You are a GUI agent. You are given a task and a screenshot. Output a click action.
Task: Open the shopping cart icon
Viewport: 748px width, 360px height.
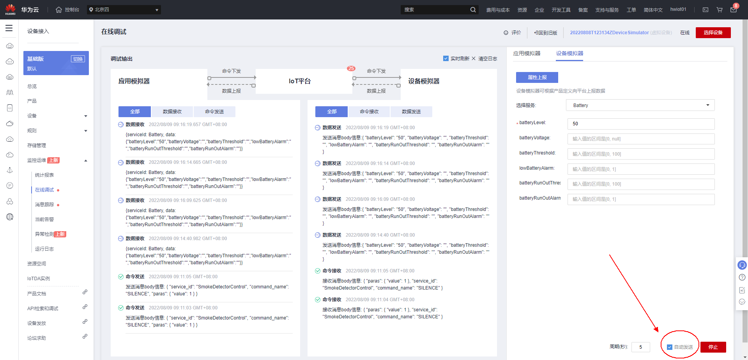(720, 10)
